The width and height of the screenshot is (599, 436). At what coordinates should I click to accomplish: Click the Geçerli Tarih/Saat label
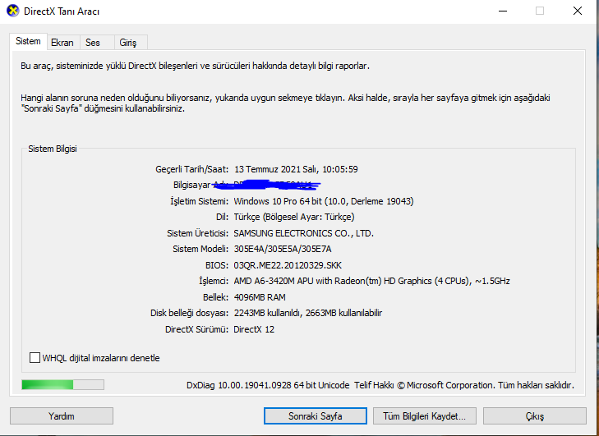191,169
